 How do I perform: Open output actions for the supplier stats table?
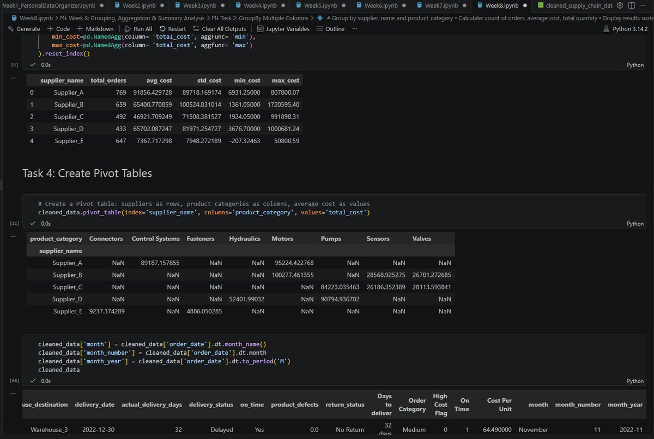(14, 78)
